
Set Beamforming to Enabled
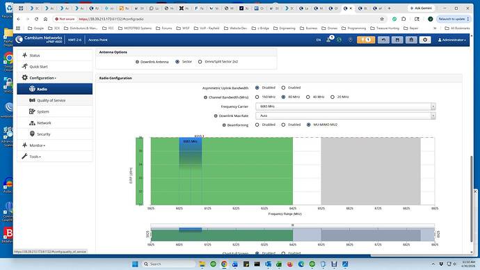point(283,125)
